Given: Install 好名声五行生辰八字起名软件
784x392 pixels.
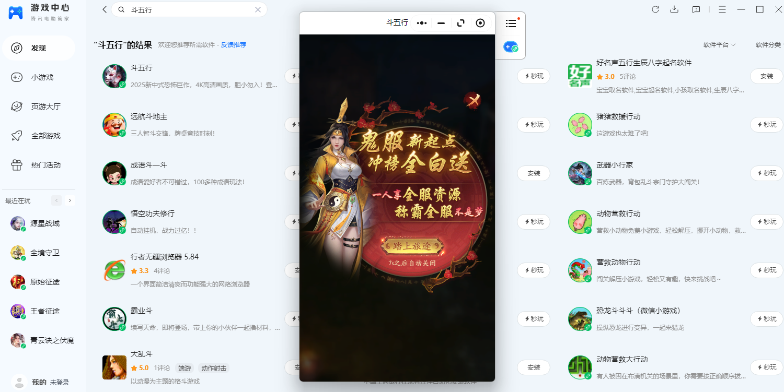Looking at the screenshot, I should pos(767,76).
